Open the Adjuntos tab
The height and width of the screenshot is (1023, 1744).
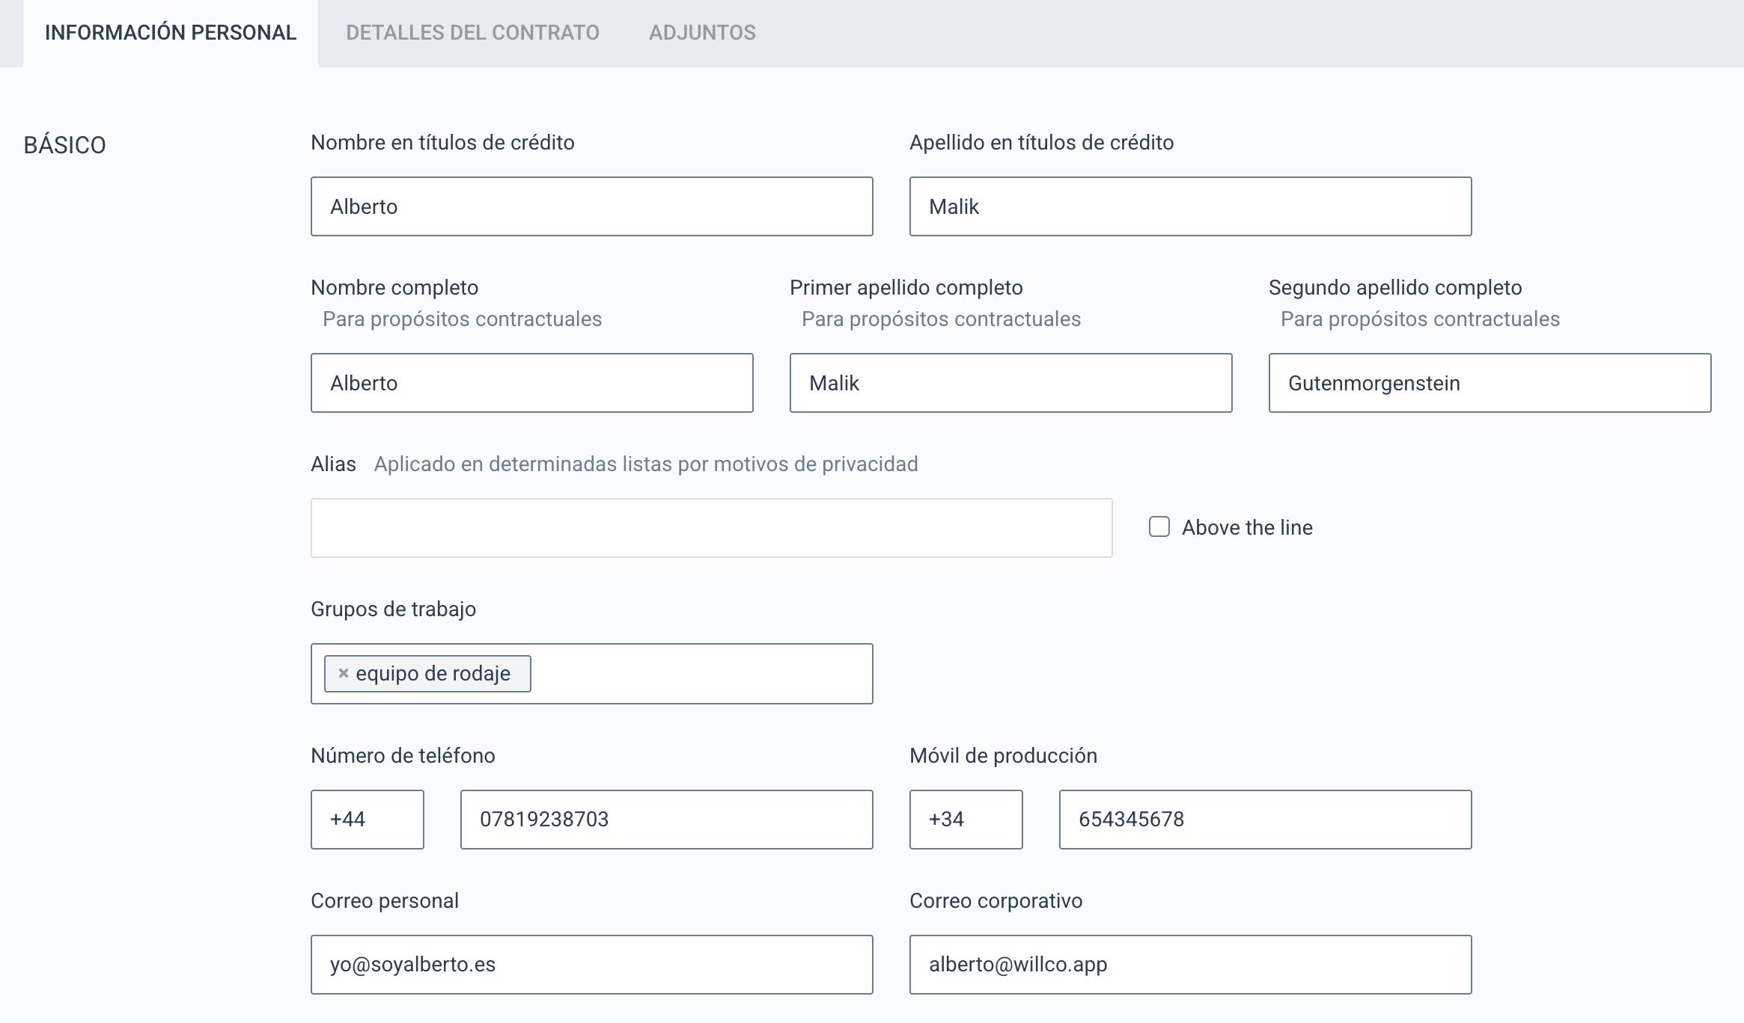coord(701,33)
